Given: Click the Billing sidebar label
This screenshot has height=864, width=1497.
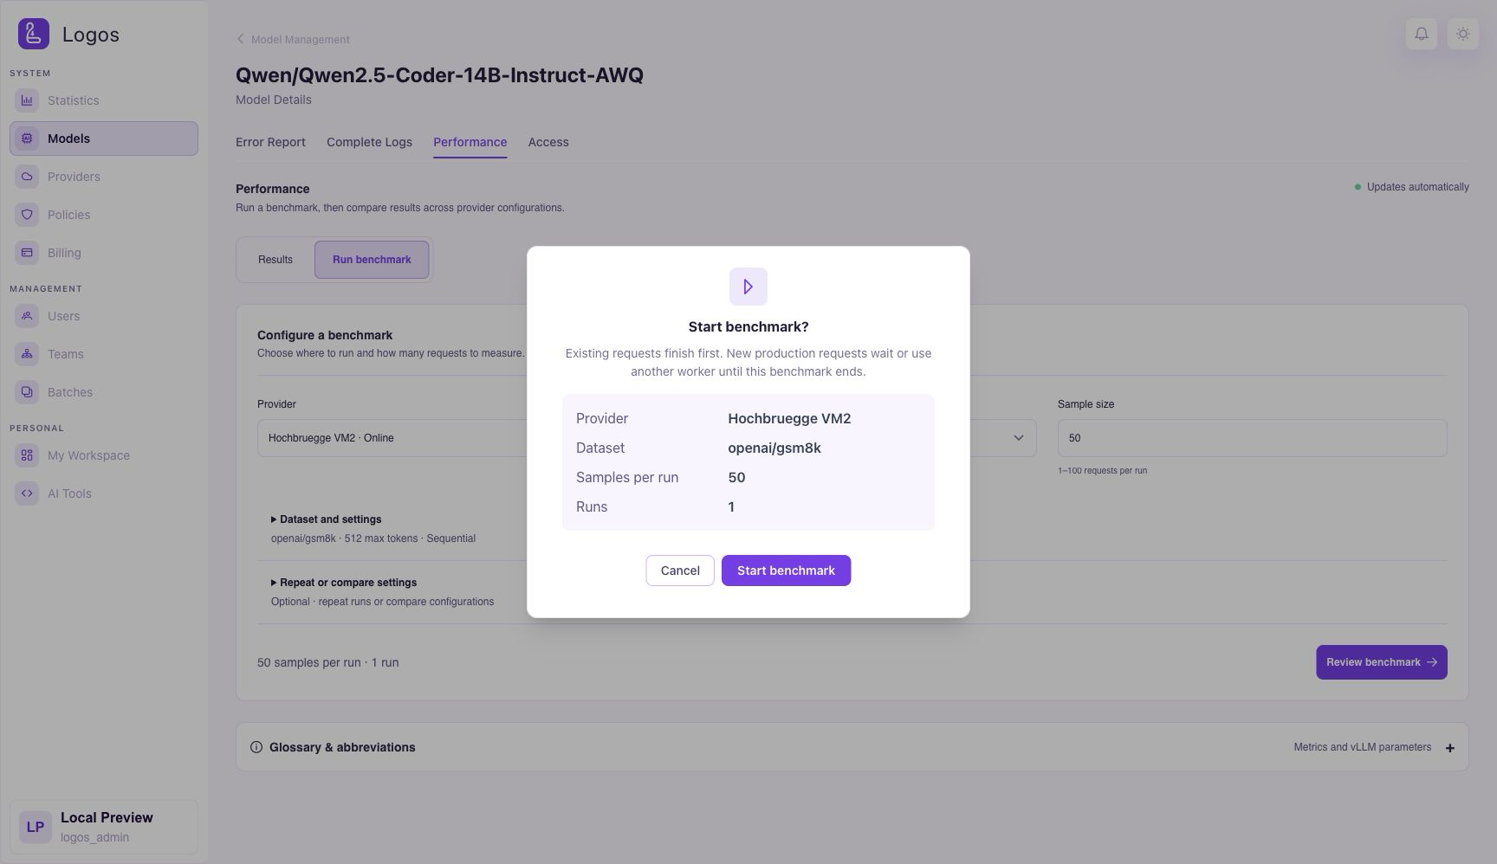Looking at the screenshot, I should [x=64, y=253].
